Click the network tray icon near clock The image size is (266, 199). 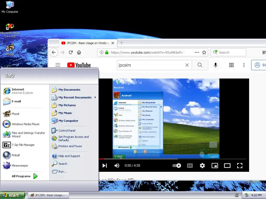click(x=247, y=195)
